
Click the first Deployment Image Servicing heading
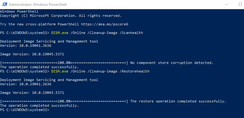point(49,42)
